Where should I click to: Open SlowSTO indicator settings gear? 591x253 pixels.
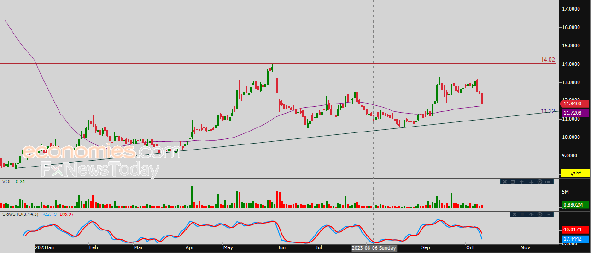coord(540,214)
